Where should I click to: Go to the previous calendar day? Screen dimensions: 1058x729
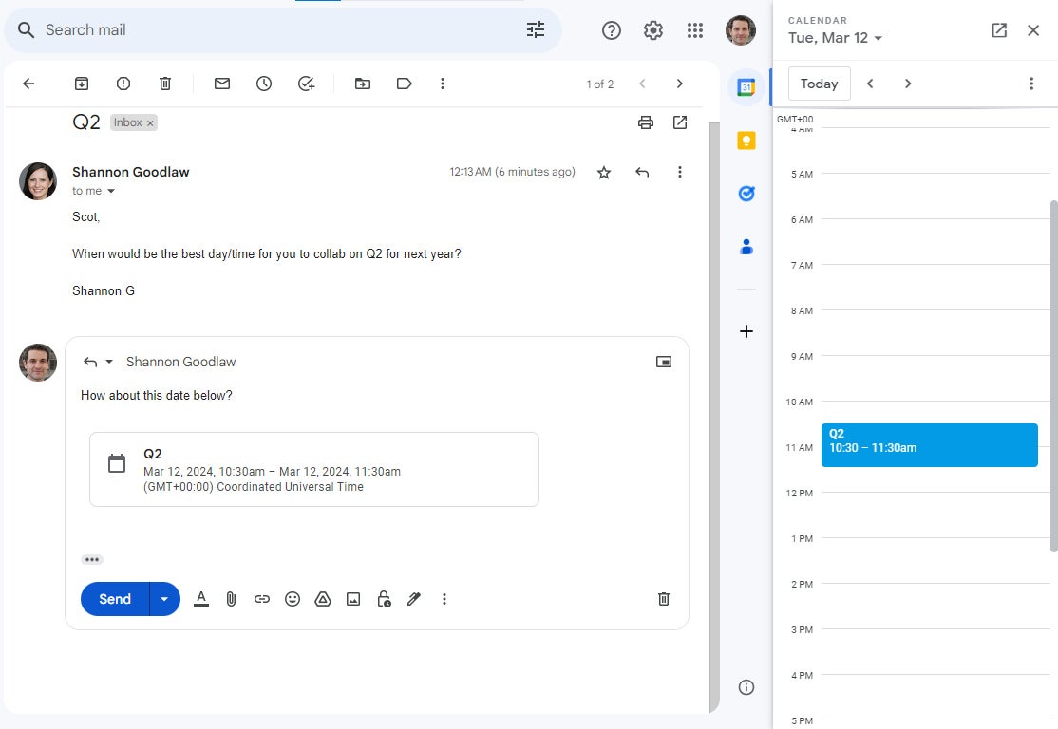pos(870,84)
